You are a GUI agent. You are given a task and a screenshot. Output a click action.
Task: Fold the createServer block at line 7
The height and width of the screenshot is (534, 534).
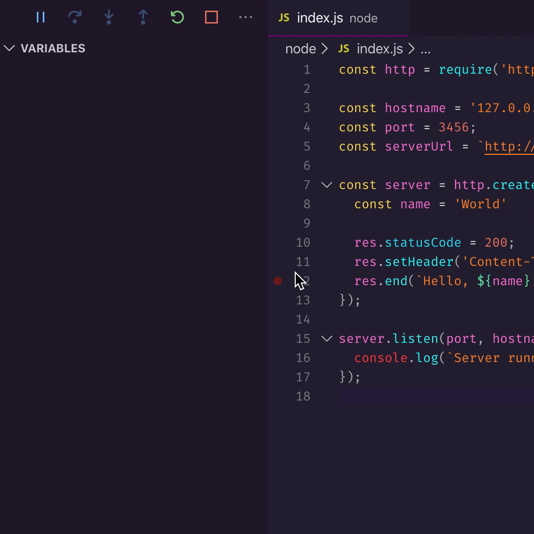point(326,185)
